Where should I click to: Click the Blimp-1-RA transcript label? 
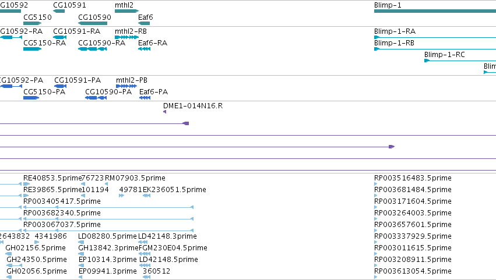(395, 31)
